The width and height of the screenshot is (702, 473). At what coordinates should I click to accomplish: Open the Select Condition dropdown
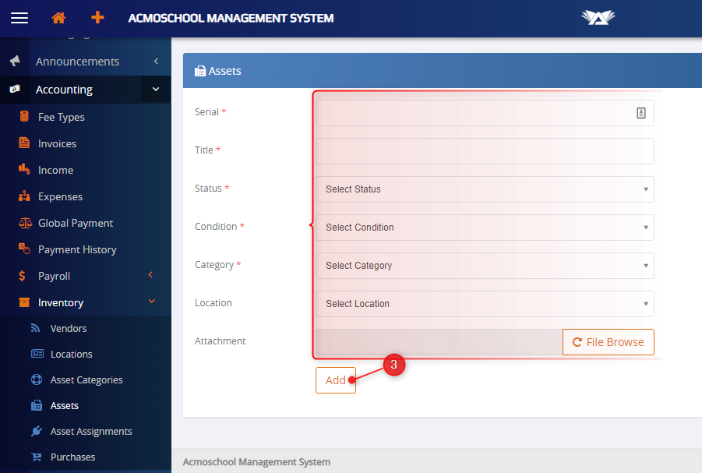click(x=484, y=228)
